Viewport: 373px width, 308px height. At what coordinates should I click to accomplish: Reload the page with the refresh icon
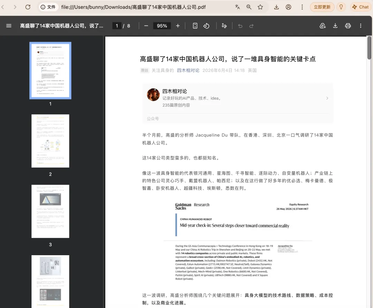point(28,7)
